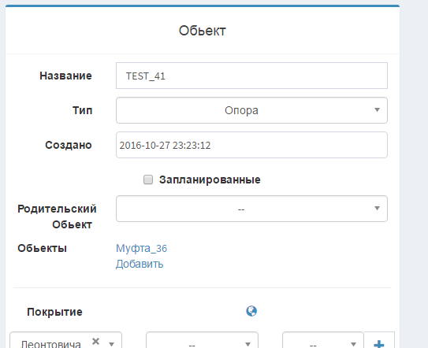Toggle the Запланированные checkbox
This screenshot has width=428, height=348.
click(x=148, y=180)
